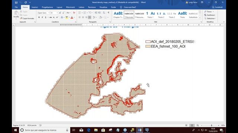238x133 pixels.
Task: Increase font size with the A-up icon
Action: pos(60,13)
